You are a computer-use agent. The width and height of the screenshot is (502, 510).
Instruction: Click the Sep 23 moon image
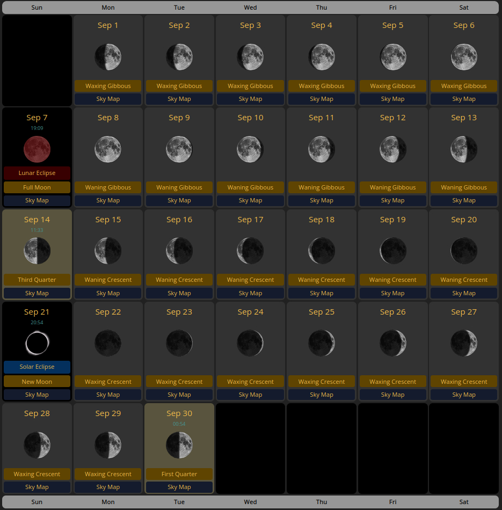coord(179,343)
